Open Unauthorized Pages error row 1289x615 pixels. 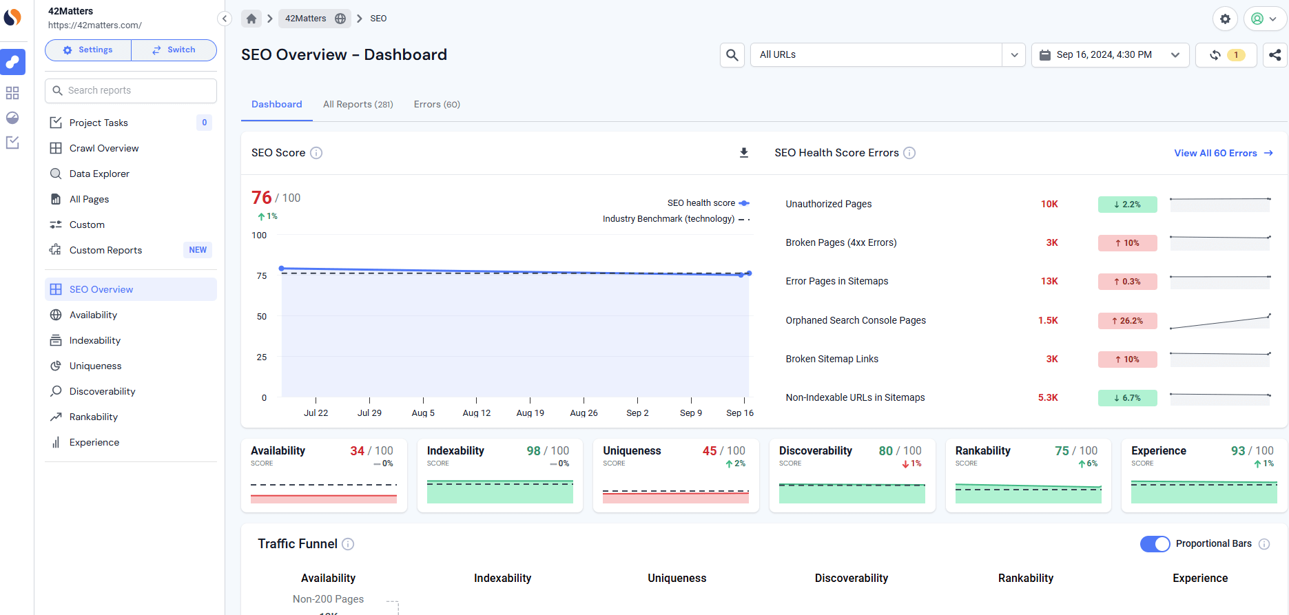1029,204
